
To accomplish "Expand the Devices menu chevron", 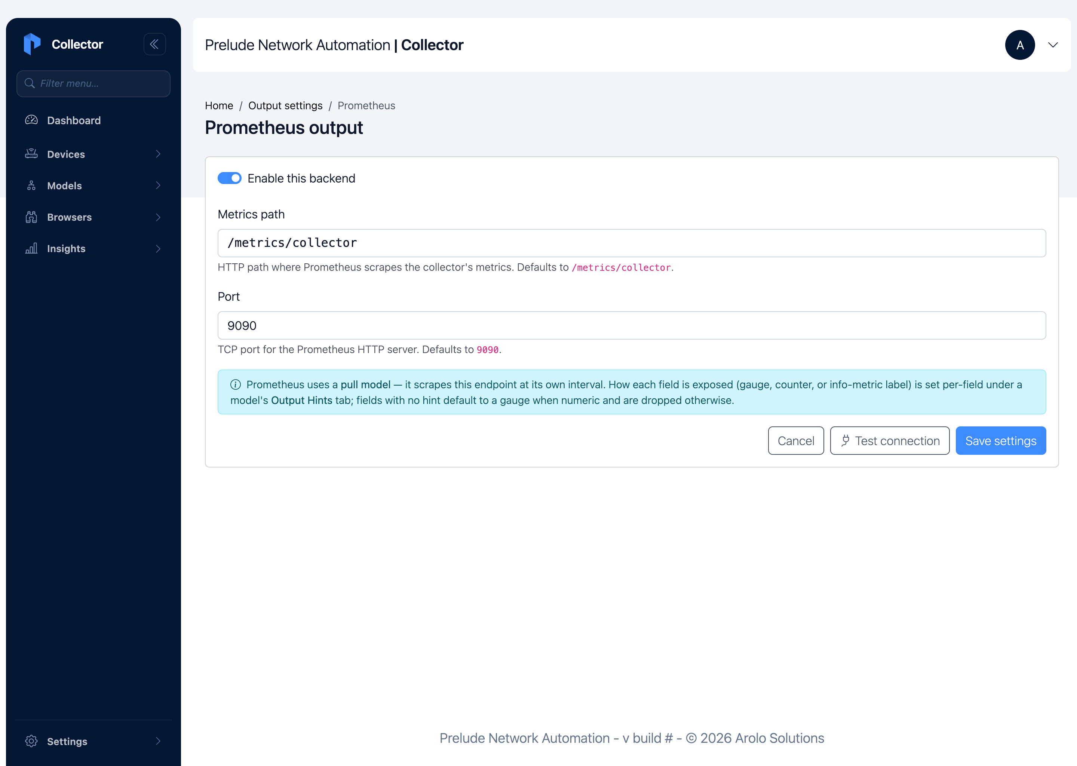I will point(158,154).
